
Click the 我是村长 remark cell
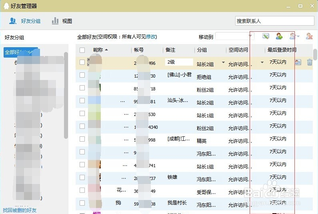click(177, 203)
